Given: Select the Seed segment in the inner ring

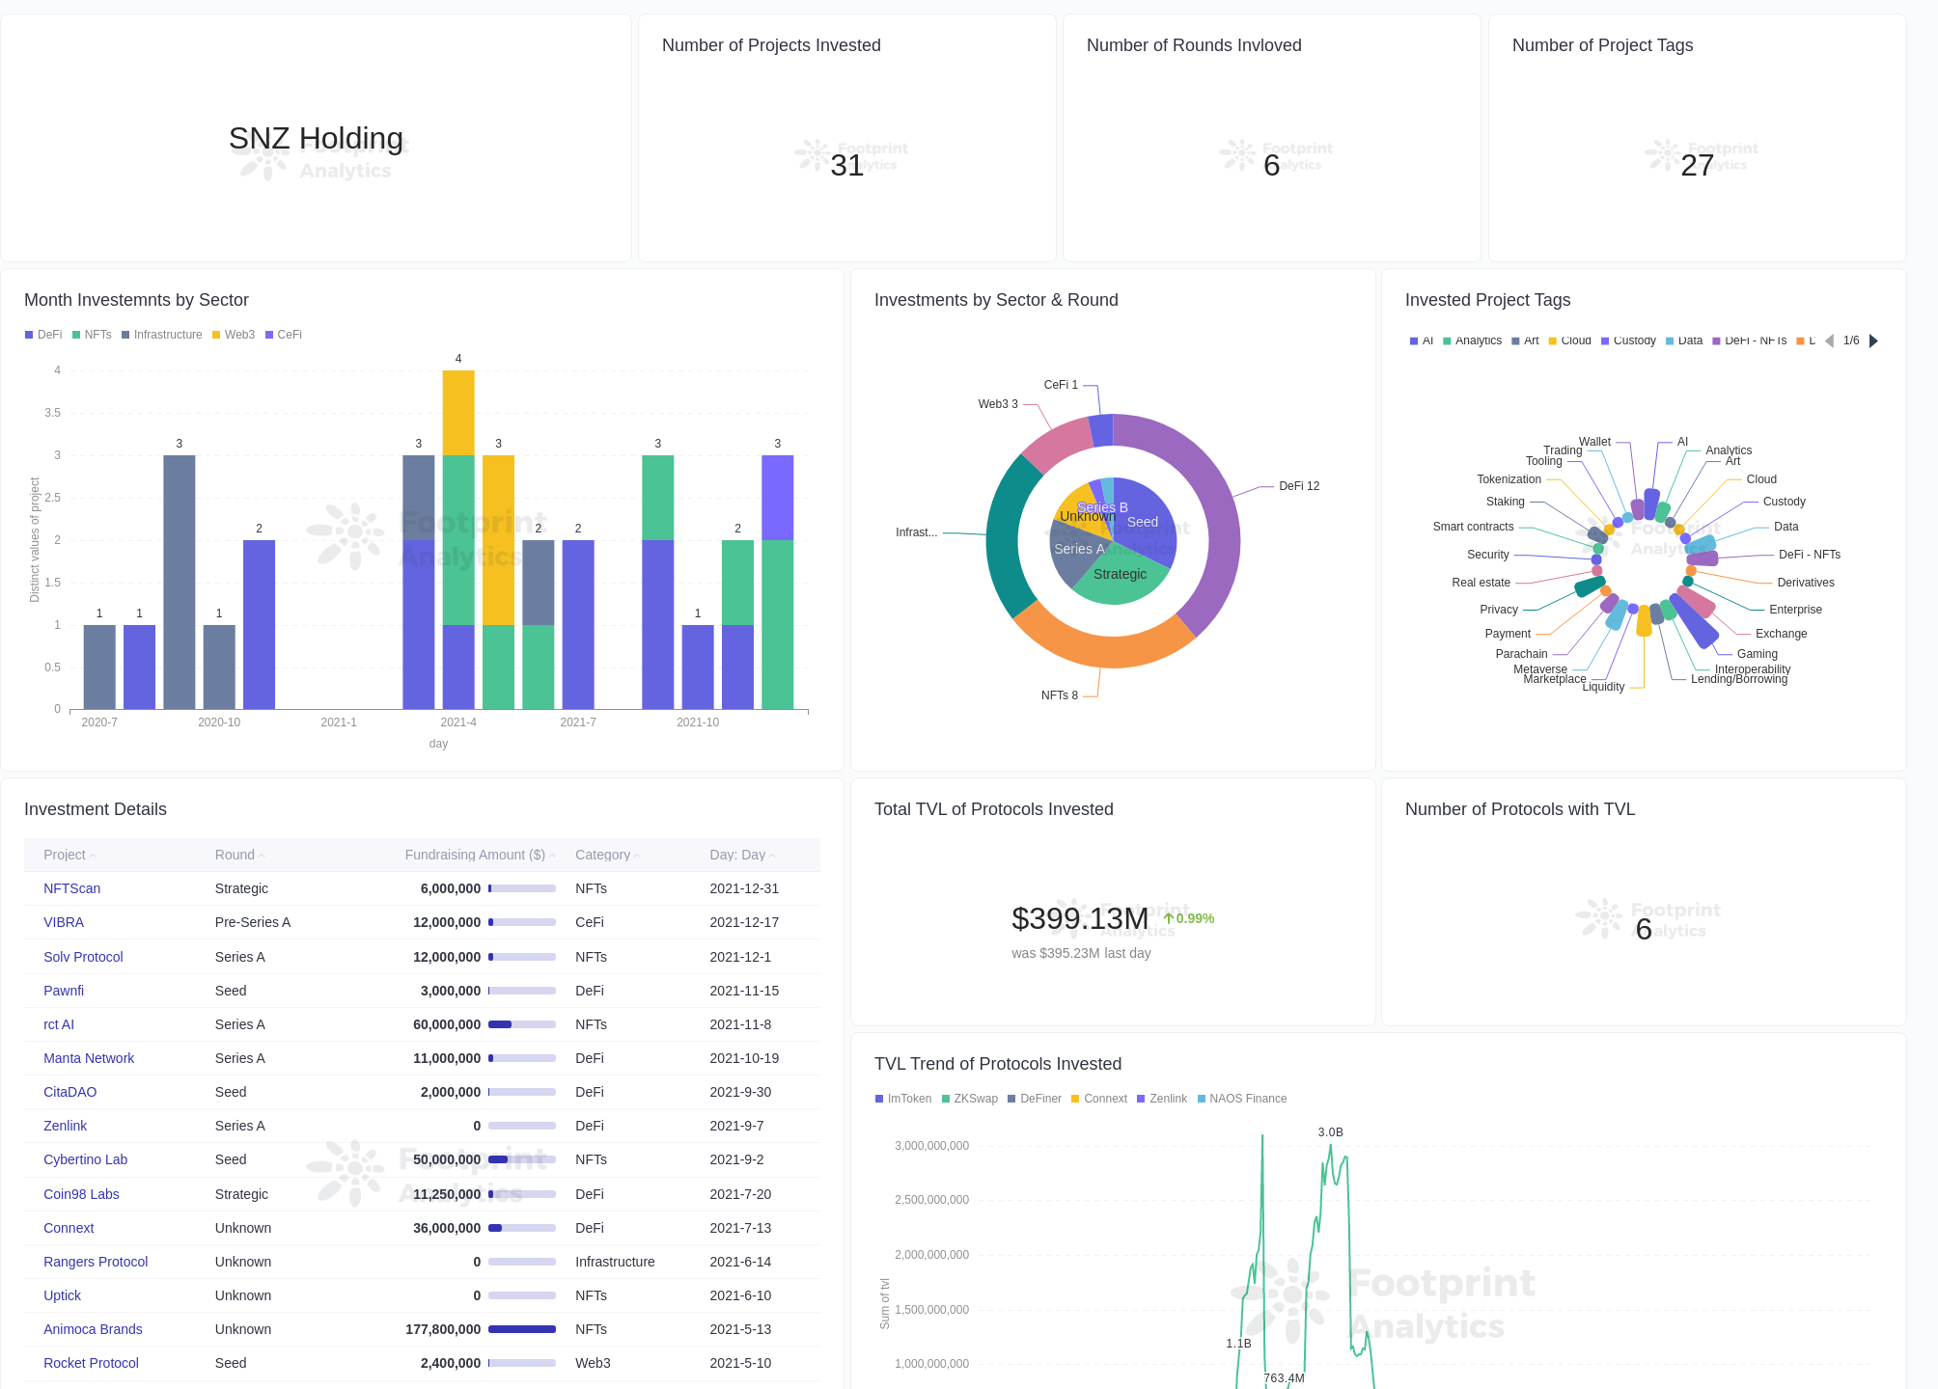Looking at the screenshot, I should [1144, 522].
